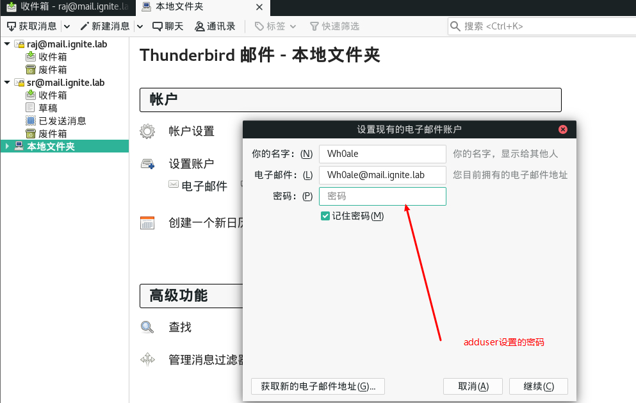Switch to the 收件箱 raj@mail.ignite.lab tab
Viewport: 636px width, 403px height.
[x=67, y=7]
